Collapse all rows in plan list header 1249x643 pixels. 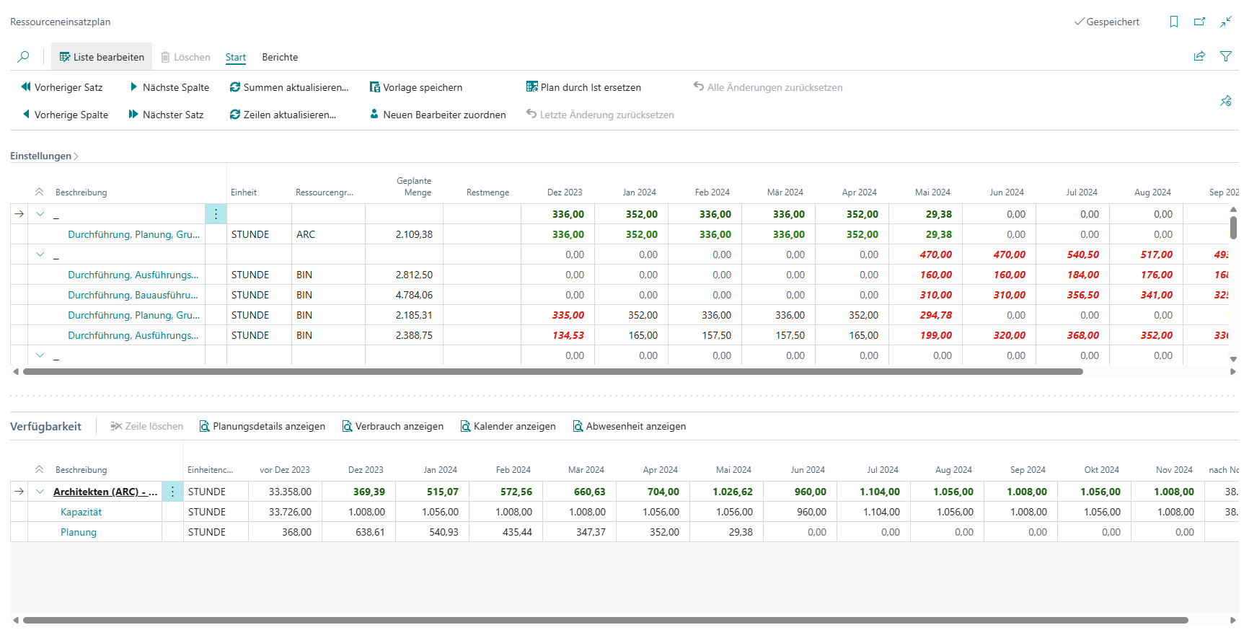(39, 192)
